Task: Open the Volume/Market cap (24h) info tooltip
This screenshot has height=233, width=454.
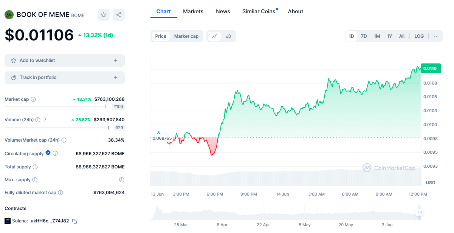Action: [64, 140]
